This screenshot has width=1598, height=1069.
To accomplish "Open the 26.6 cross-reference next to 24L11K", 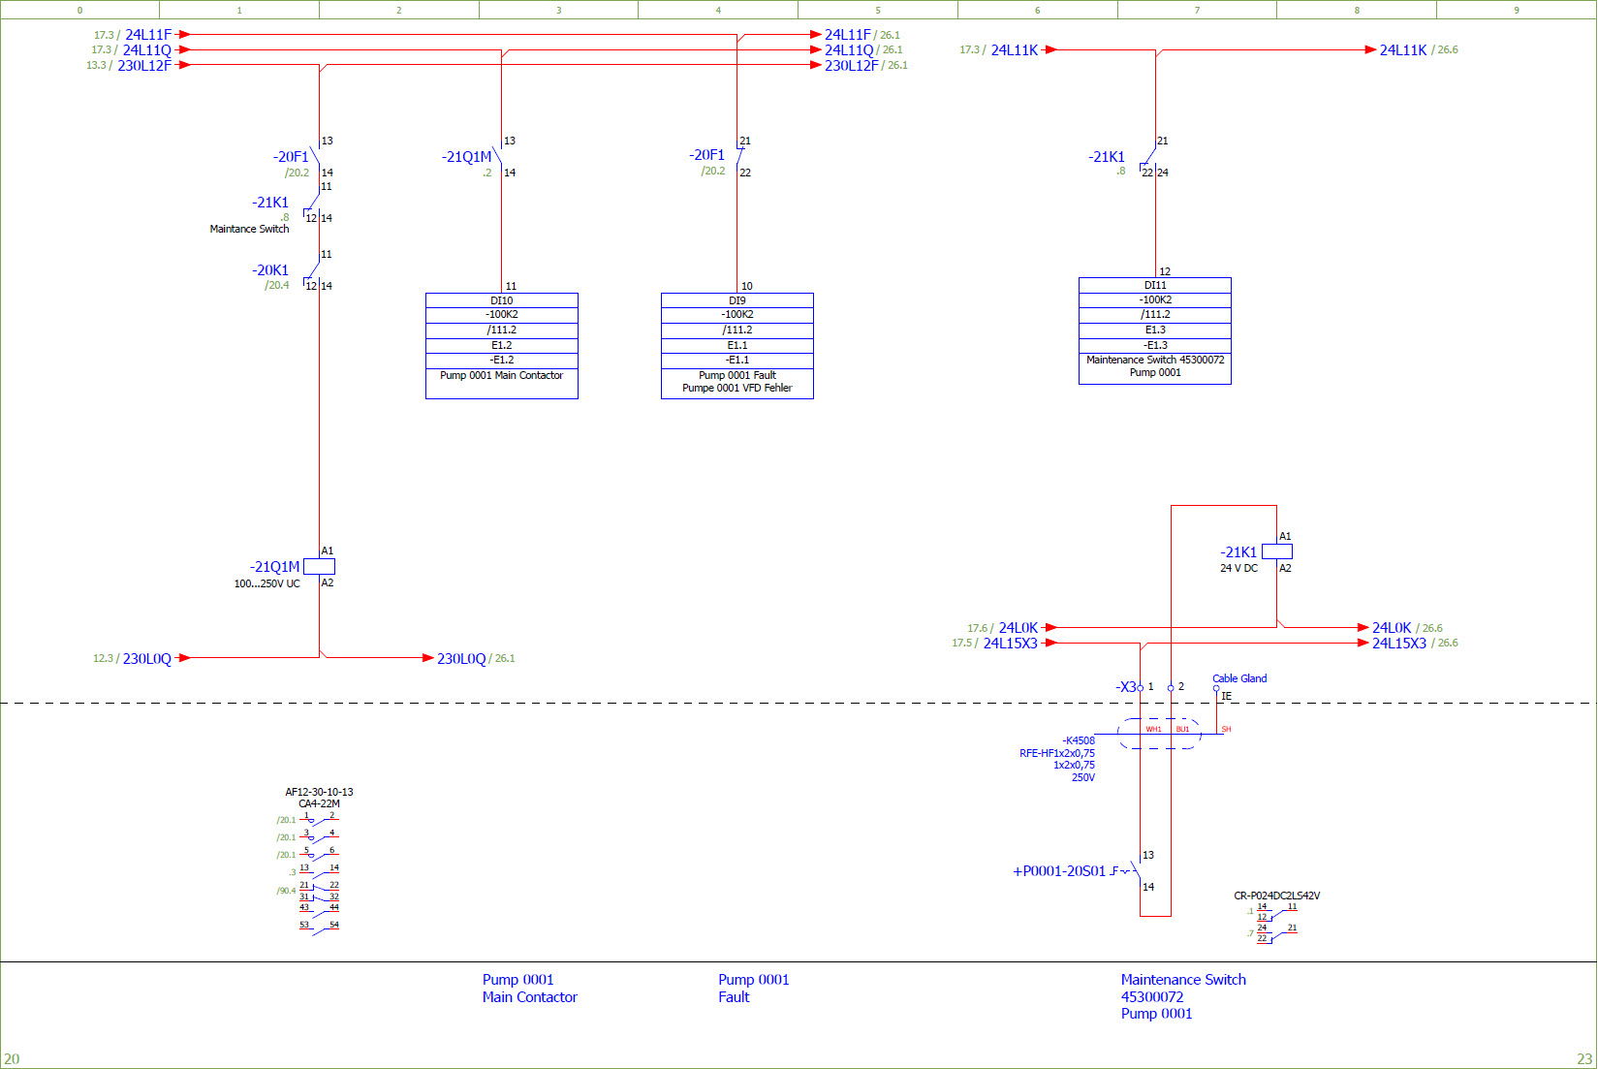I will point(1447,50).
